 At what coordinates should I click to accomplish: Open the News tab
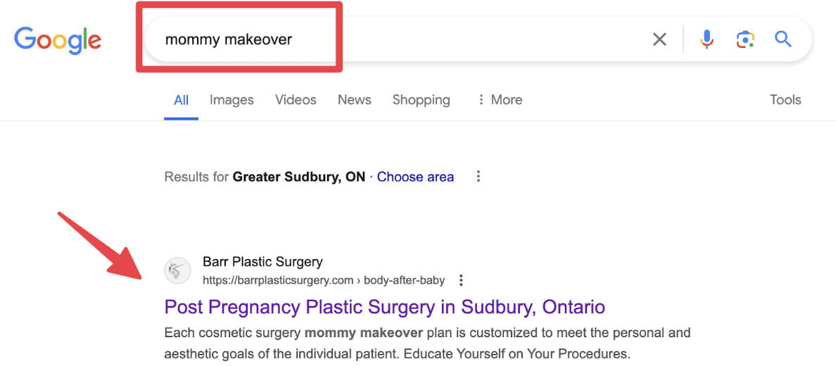tap(354, 100)
